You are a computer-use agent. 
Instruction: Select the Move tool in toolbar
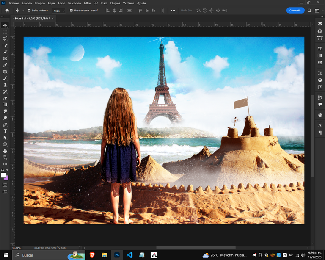point(5,25)
